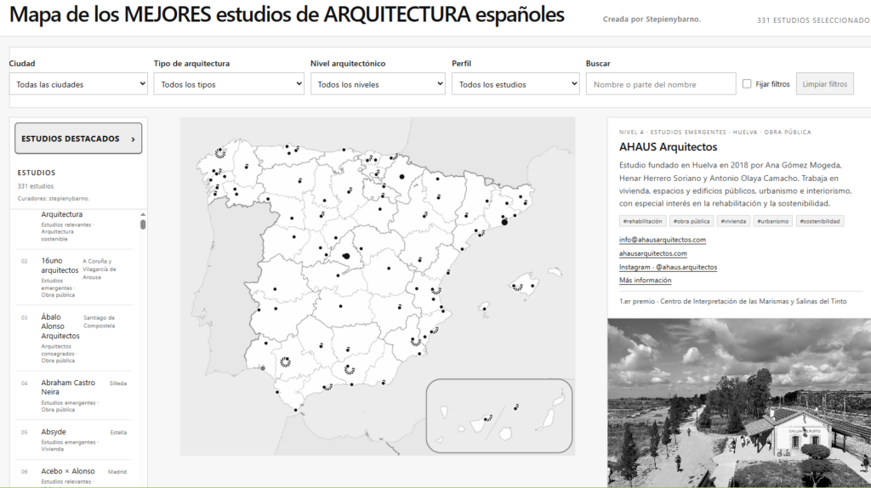Select Absyde studio in the list
This screenshot has height=488, width=871.
(x=74, y=440)
